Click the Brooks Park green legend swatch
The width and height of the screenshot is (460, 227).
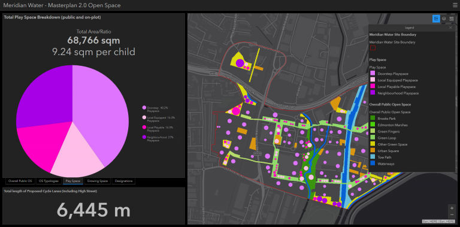pyautogui.click(x=373, y=119)
